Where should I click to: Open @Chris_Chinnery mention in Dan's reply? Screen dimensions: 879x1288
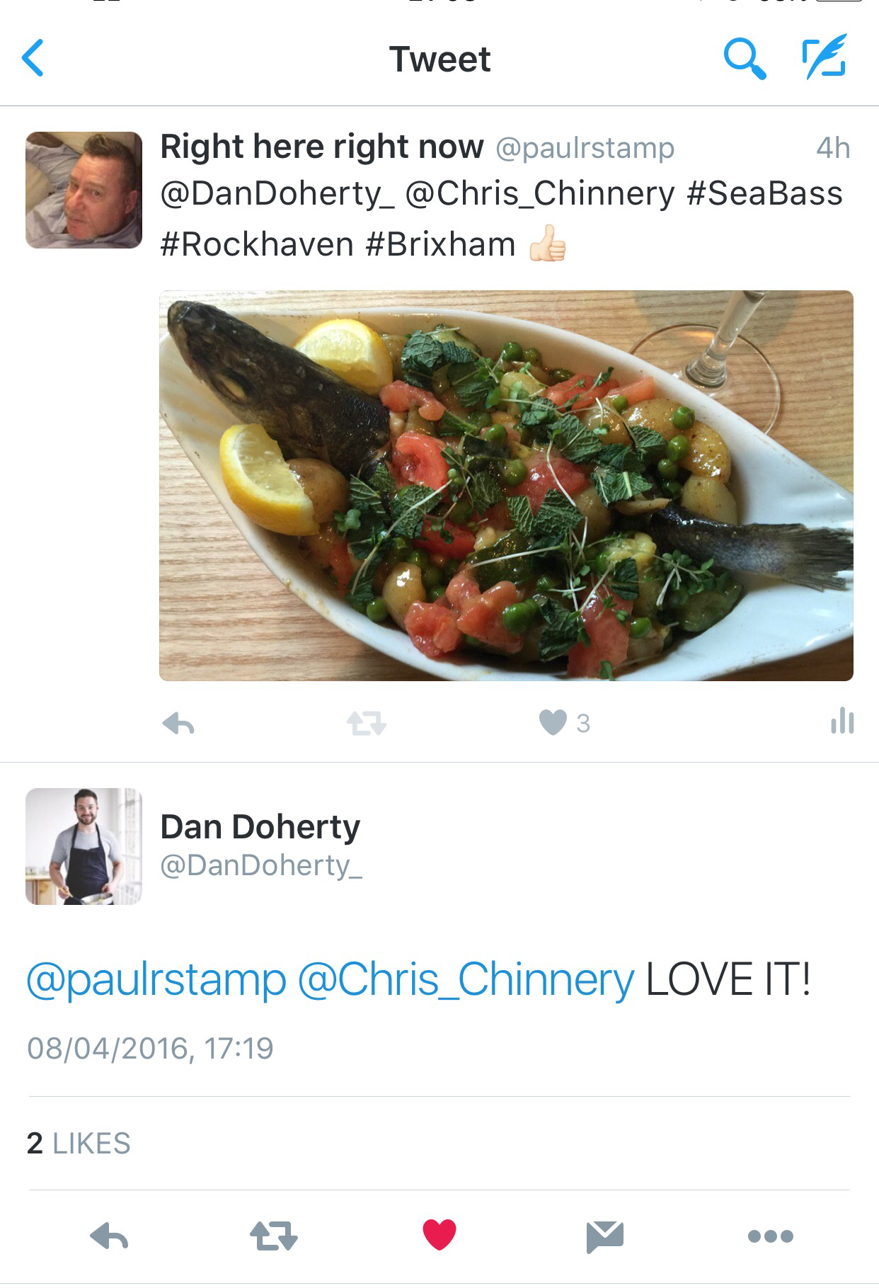[x=466, y=980]
